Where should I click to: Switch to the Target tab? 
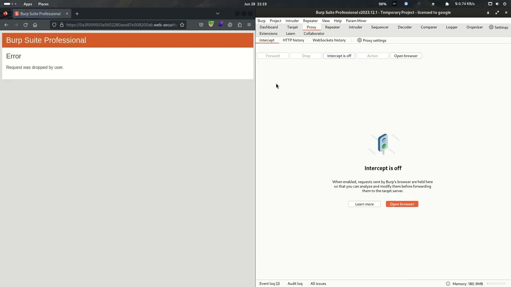click(292, 27)
